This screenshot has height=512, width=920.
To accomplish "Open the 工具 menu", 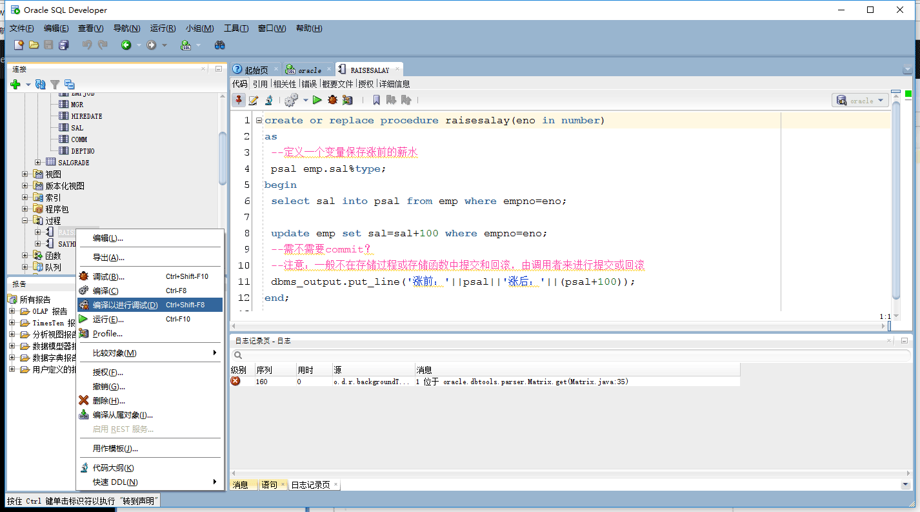I will 235,28.
